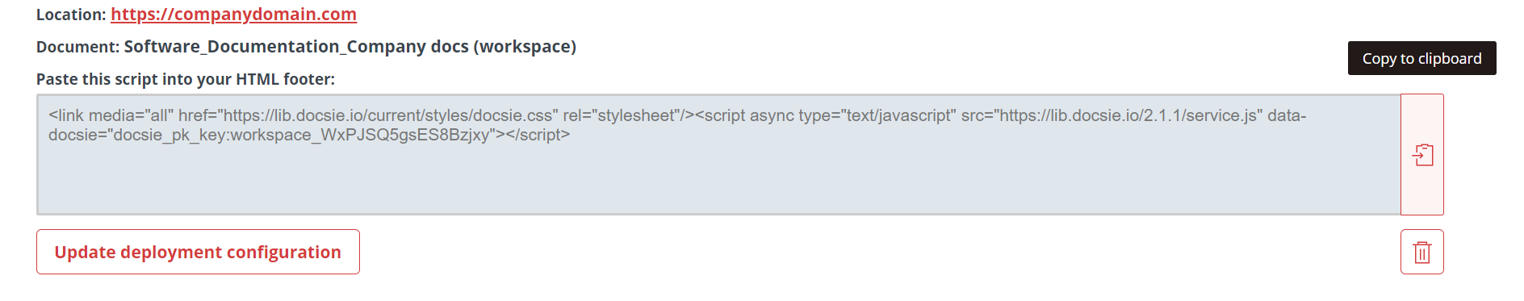
Task: Focus the HTML footer script text box
Action: pyautogui.click(x=718, y=155)
